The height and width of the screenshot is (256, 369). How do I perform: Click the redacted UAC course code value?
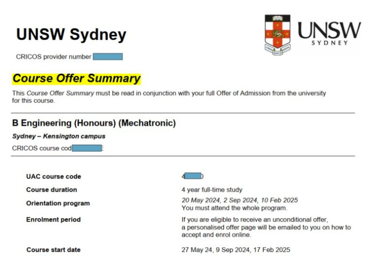(x=193, y=176)
